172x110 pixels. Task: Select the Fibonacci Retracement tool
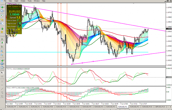[2, 96]
